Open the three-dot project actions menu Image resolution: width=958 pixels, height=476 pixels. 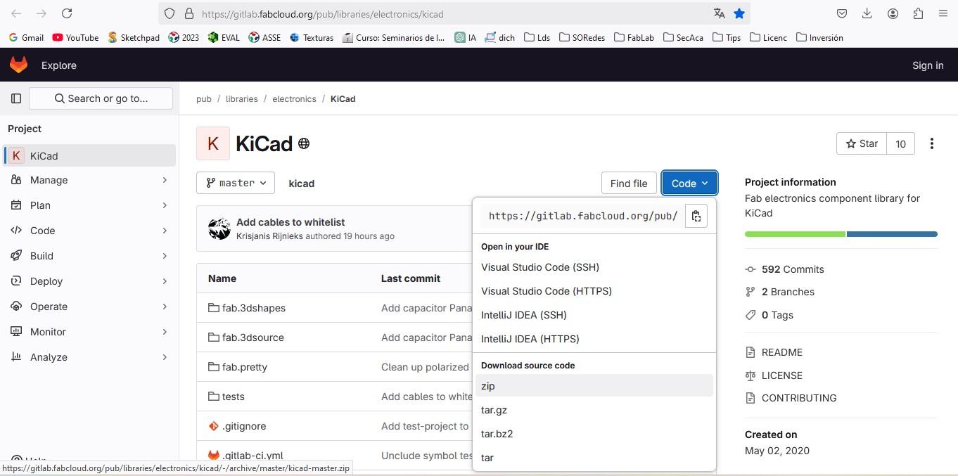click(x=931, y=143)
